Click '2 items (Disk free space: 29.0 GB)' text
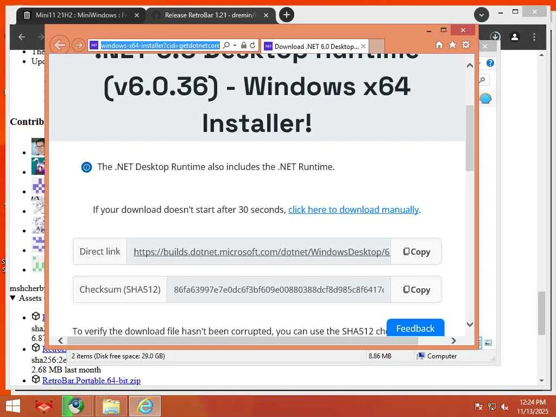Viewport: 556px width, 417px height. point(118,356)
